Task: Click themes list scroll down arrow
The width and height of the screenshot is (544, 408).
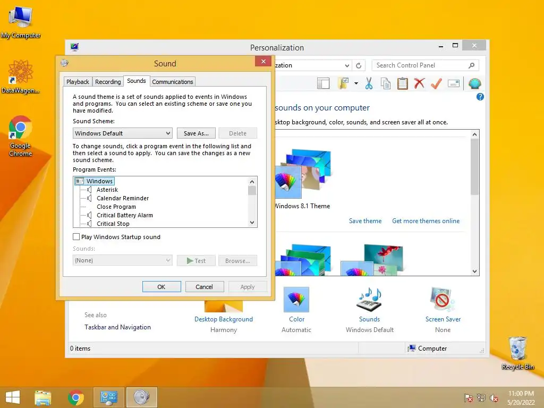Action: coord(474,271)
